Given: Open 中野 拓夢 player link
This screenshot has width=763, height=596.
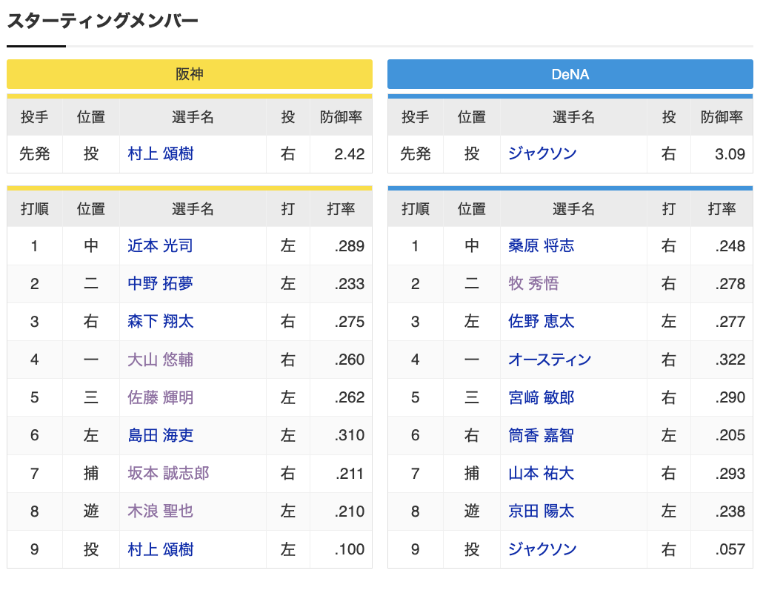Looking at the screenshot, I should tap(160, 283).
